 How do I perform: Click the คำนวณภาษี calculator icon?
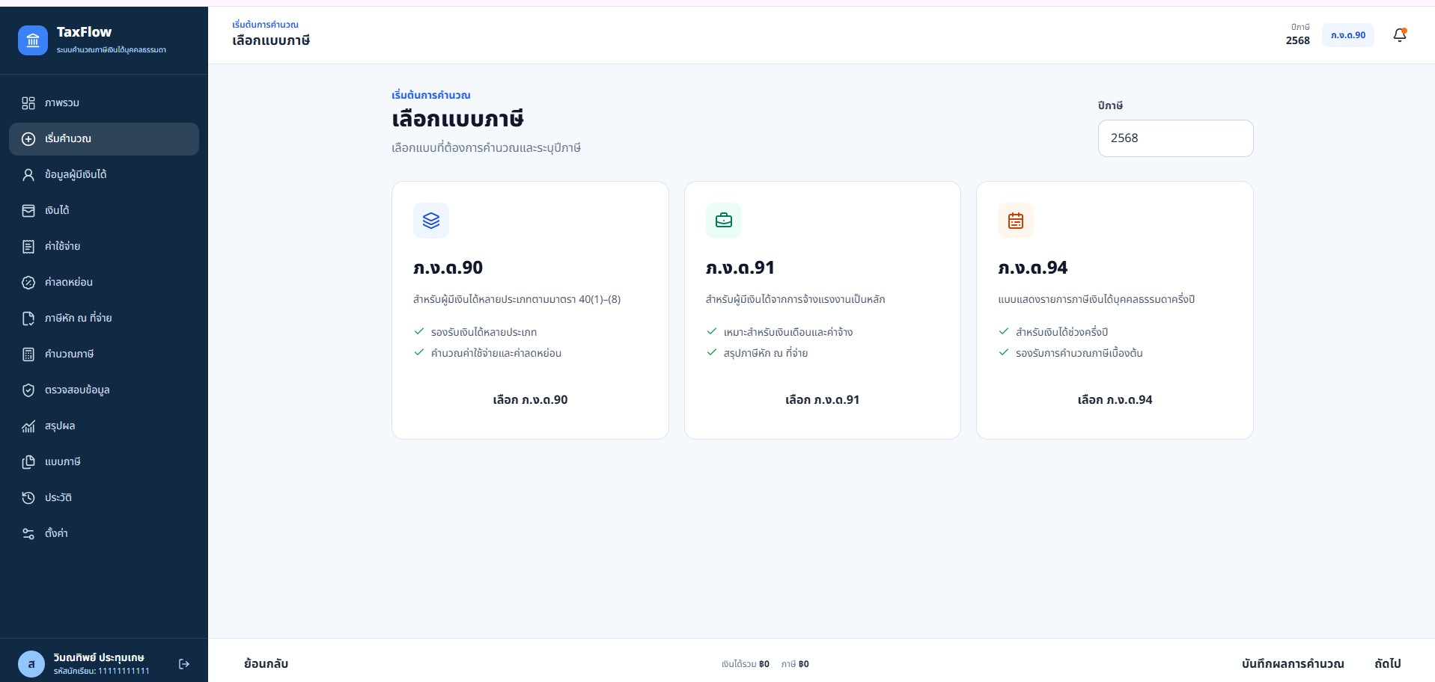[28, 354]
